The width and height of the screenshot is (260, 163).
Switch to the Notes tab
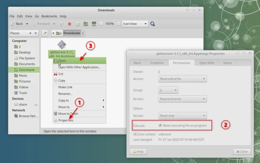tap(227, 63)
